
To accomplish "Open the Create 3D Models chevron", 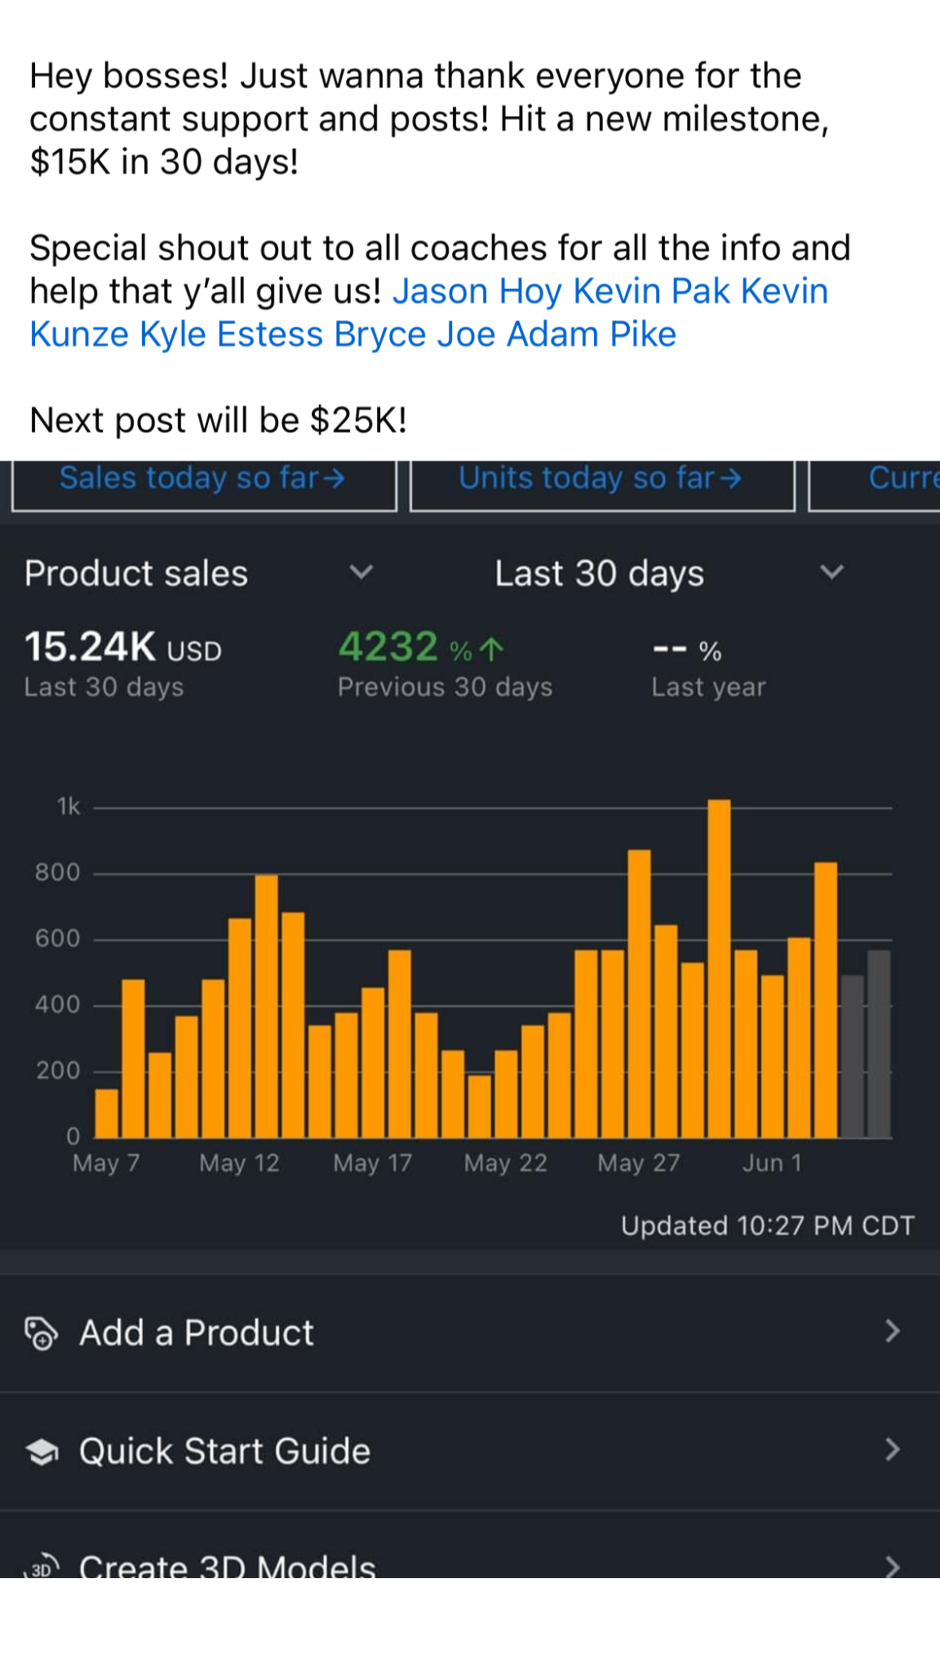I will point(893,1567).
